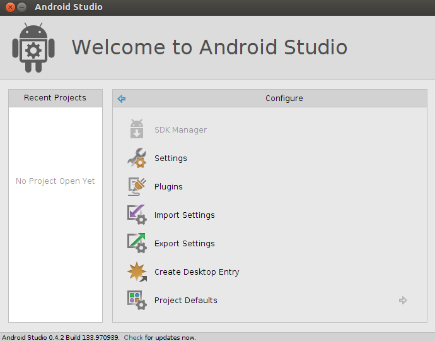Click the Project Defaults colored squares icon

[x=137, y=300]
